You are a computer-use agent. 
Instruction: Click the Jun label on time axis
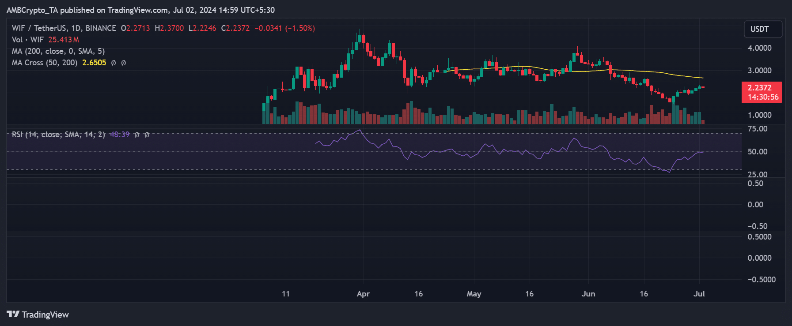[588, 294]
